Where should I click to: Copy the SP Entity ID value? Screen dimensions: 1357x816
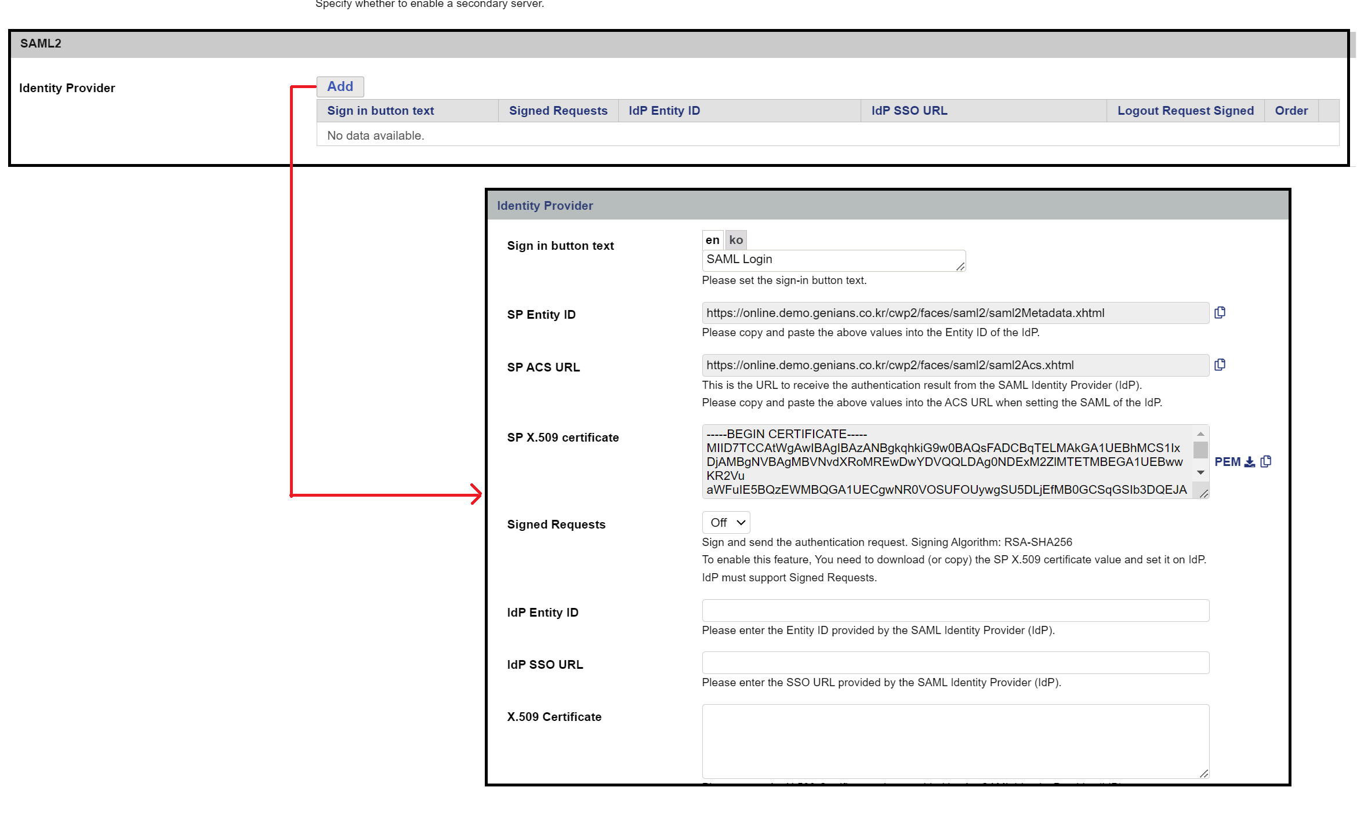[1220, 312]
